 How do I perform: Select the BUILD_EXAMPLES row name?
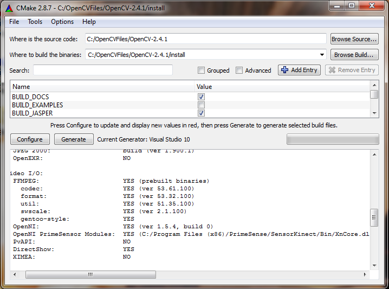tap(37, 105)
